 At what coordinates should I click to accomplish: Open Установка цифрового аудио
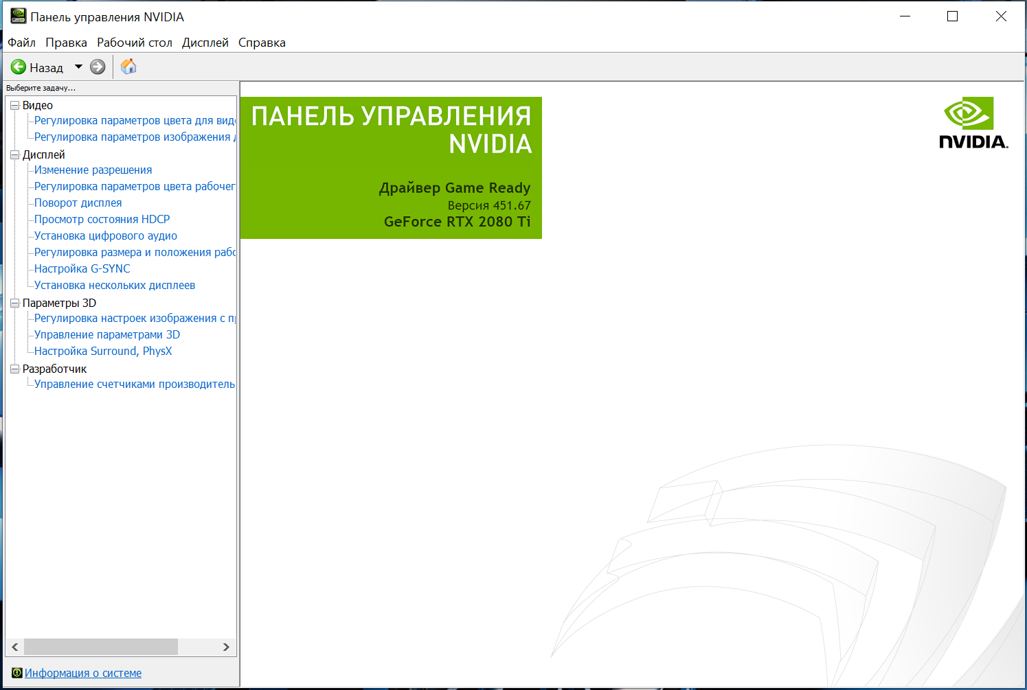[106, 236]
